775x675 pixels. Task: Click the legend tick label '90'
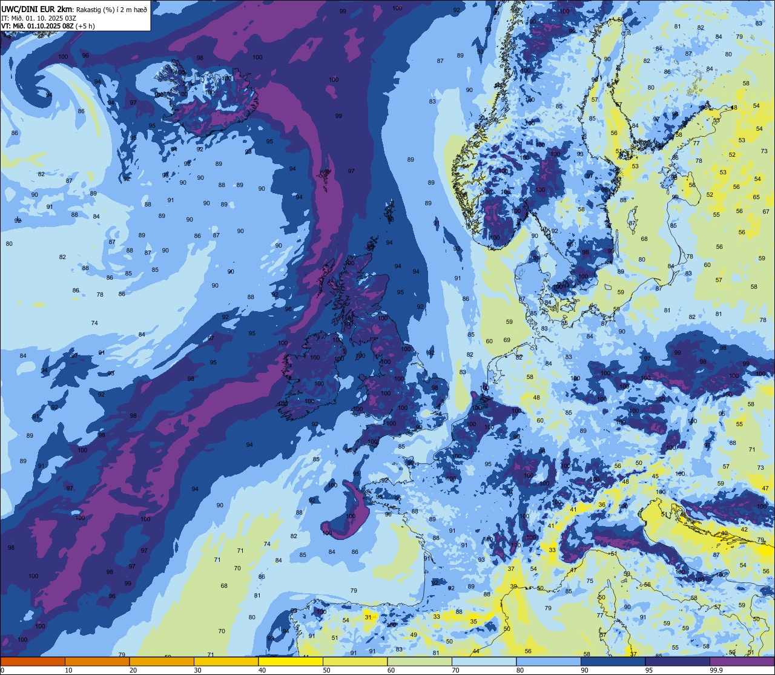pos(584,670)
